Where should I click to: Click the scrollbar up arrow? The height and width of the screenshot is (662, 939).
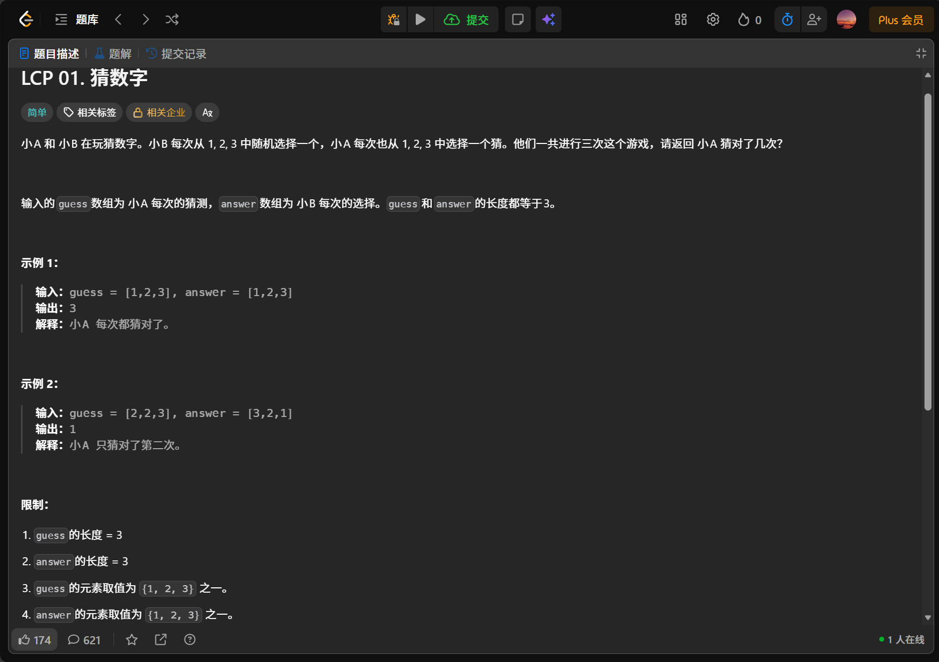click(x=928, y=75)
